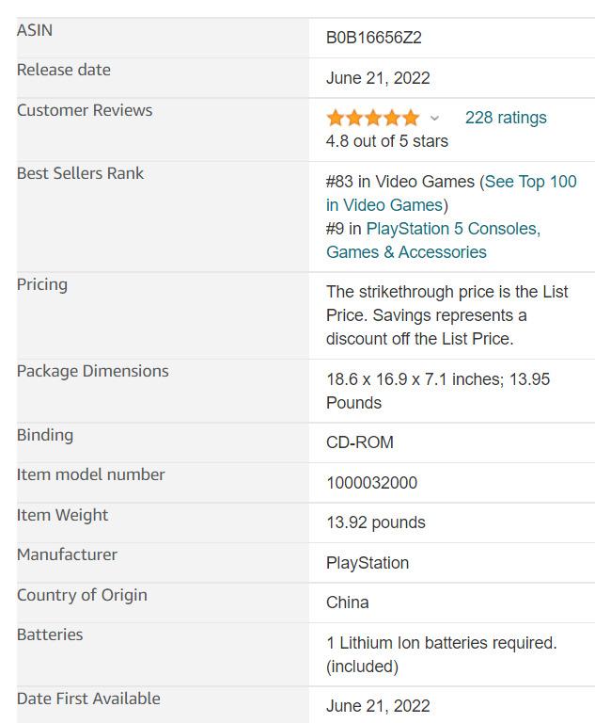Image resolution: width=595 pixels, height=723 pixels.
Task: Click the Country of Origin China value
Action: coord(347,602)
